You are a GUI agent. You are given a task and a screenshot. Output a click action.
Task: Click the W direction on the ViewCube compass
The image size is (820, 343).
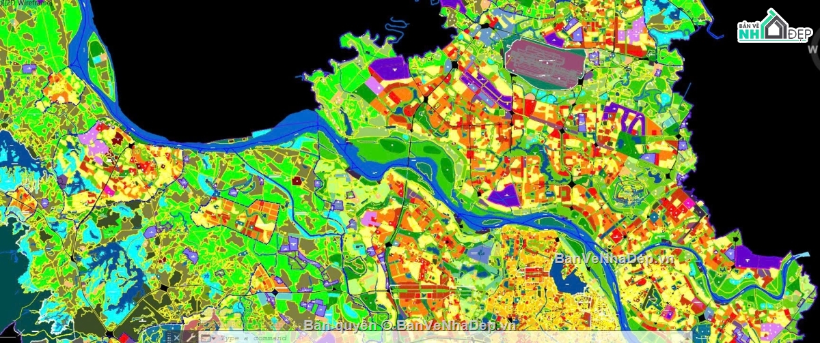click(x=813, y=49)
